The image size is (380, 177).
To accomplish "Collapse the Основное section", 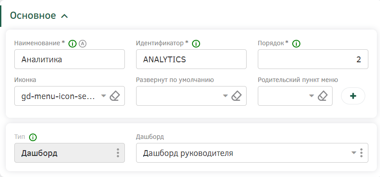I will click(64, 16).
